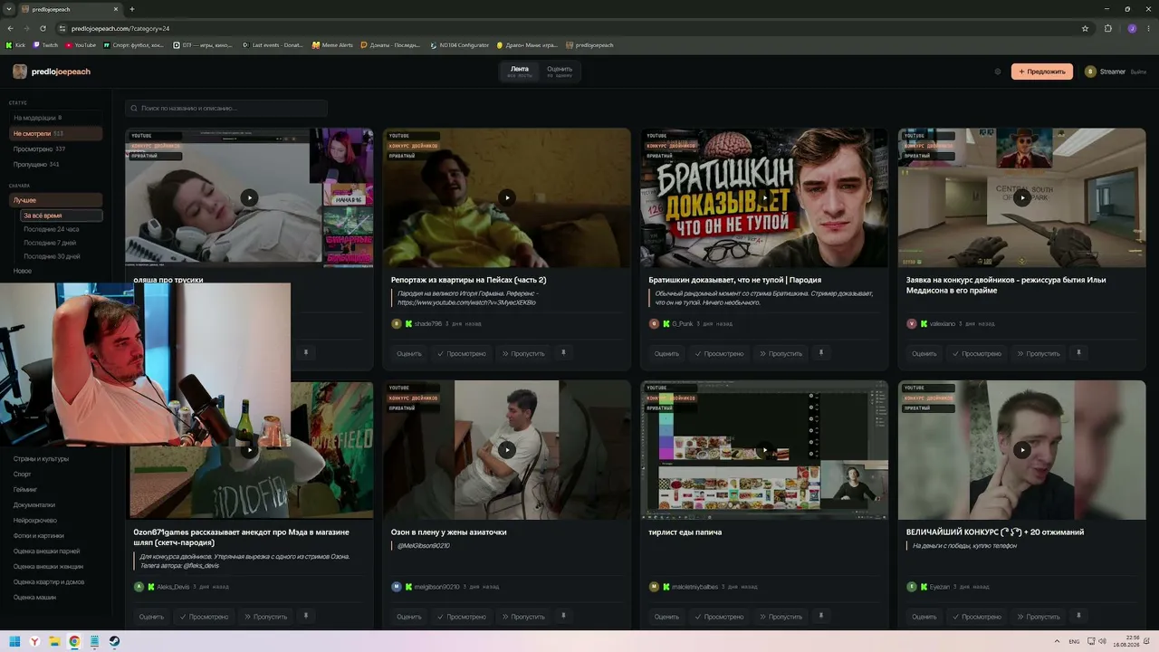Screen dimensions: 1159x652
Task: Open the Гейминг category
Action: pos(25,489)
